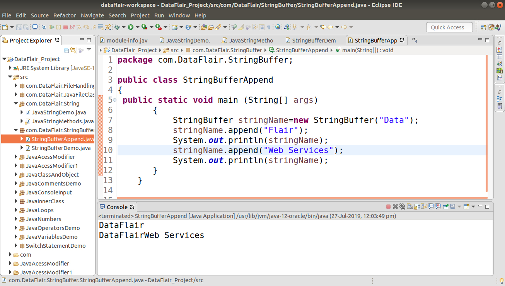505x286 pixels.
Task: Click inside the Quick Access field
Action: (449, 27)
